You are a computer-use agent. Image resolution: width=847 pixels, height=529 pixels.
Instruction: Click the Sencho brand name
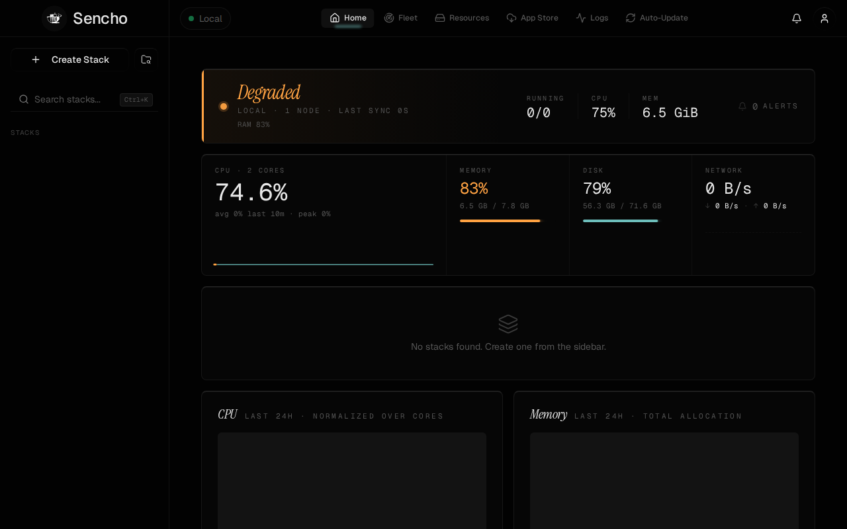click(x=100, y=19)
